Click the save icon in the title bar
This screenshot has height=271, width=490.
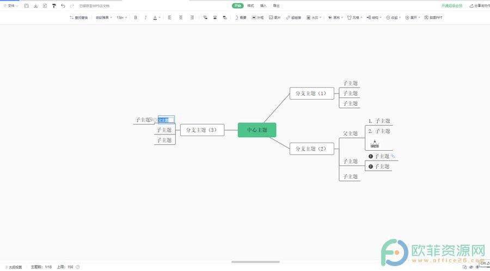coord(26,5)
